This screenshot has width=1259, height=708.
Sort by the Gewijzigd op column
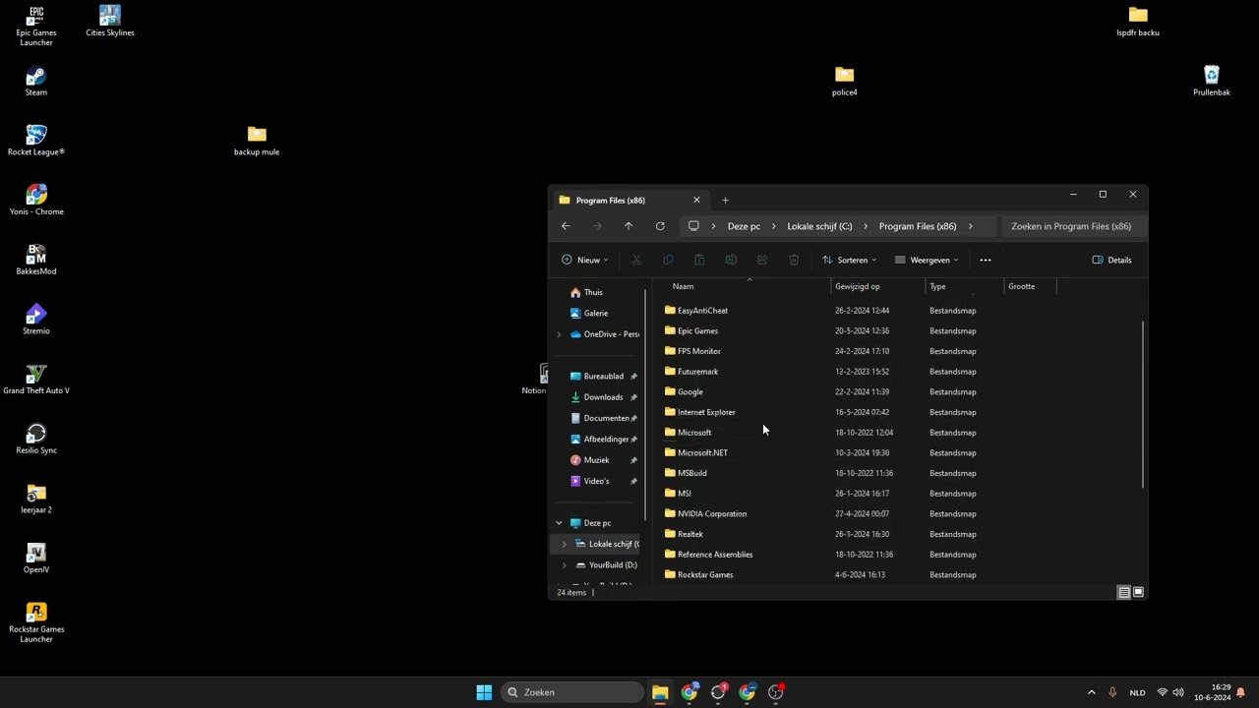click(878, 286)
